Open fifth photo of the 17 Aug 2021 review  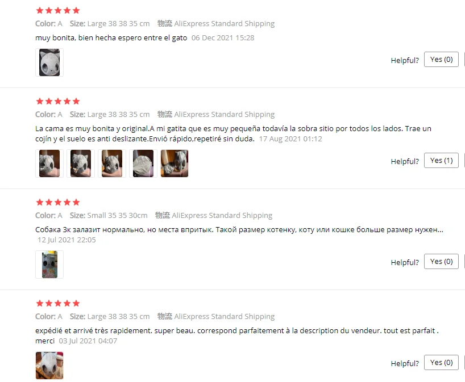(x=175, y=163)
